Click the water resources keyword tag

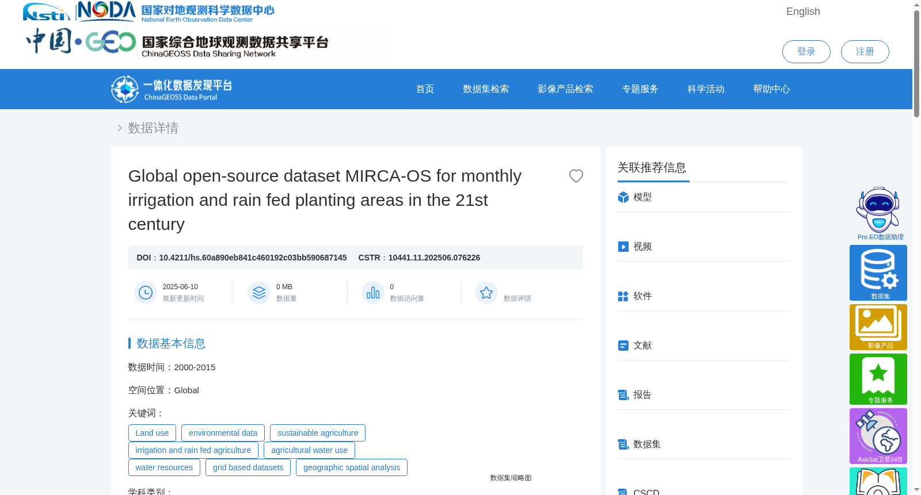[x=164, y=467]
